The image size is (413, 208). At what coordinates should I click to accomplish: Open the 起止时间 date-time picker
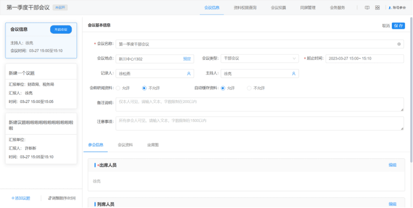point(364,58)
